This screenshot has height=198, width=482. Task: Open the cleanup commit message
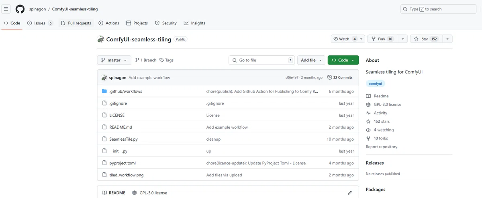(213, 139)
